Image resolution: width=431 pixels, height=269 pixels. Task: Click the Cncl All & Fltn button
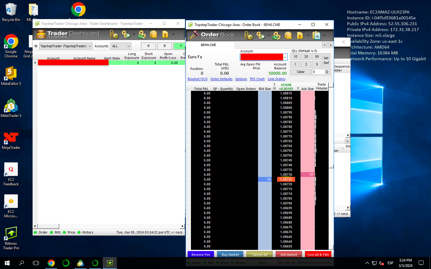(x=318, y=254)
